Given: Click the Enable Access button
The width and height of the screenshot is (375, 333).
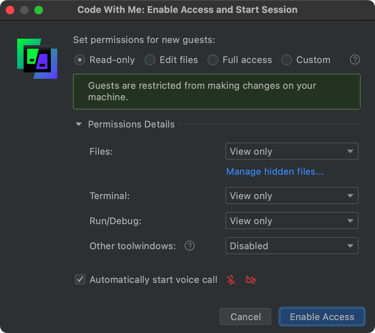Looking at the screenshot, I should [322, 317].
